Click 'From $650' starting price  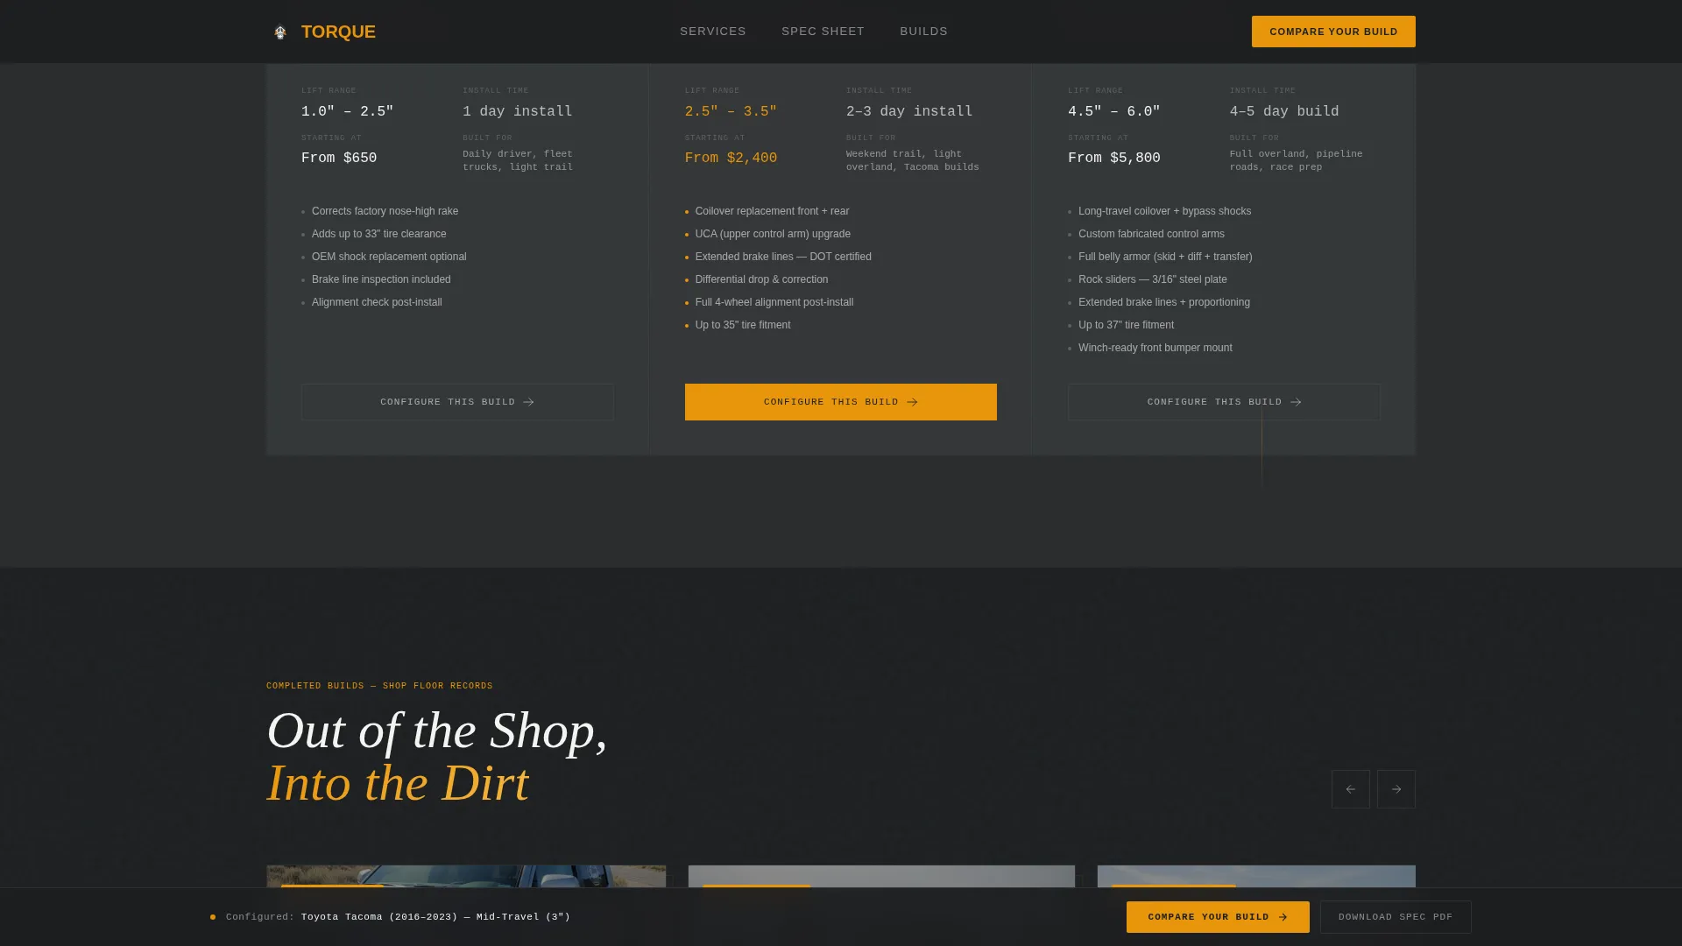coord(339,158)
